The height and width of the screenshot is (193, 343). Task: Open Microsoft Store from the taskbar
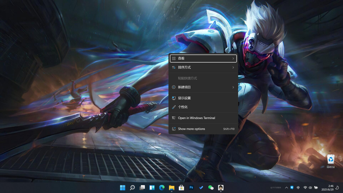[x=181, y=188]
